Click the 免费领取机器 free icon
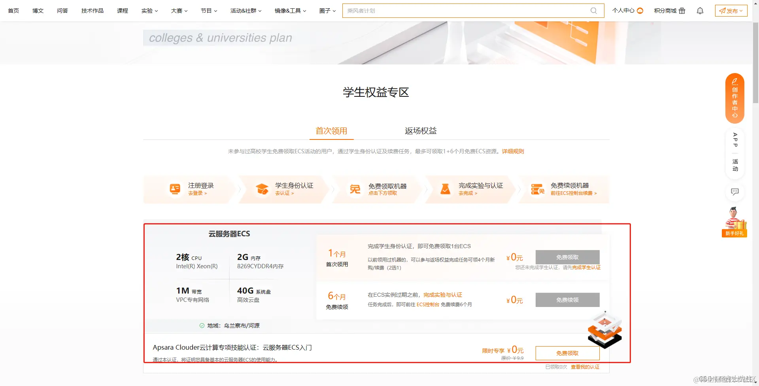 point(355,189)
